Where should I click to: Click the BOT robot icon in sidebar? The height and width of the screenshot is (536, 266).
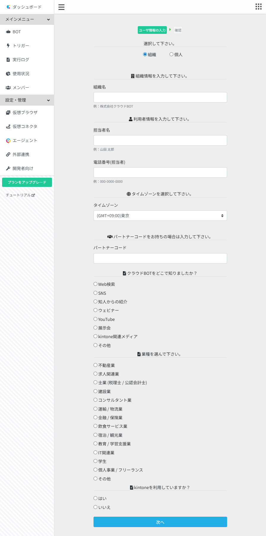pyautogui.click(x=8, y=32)
